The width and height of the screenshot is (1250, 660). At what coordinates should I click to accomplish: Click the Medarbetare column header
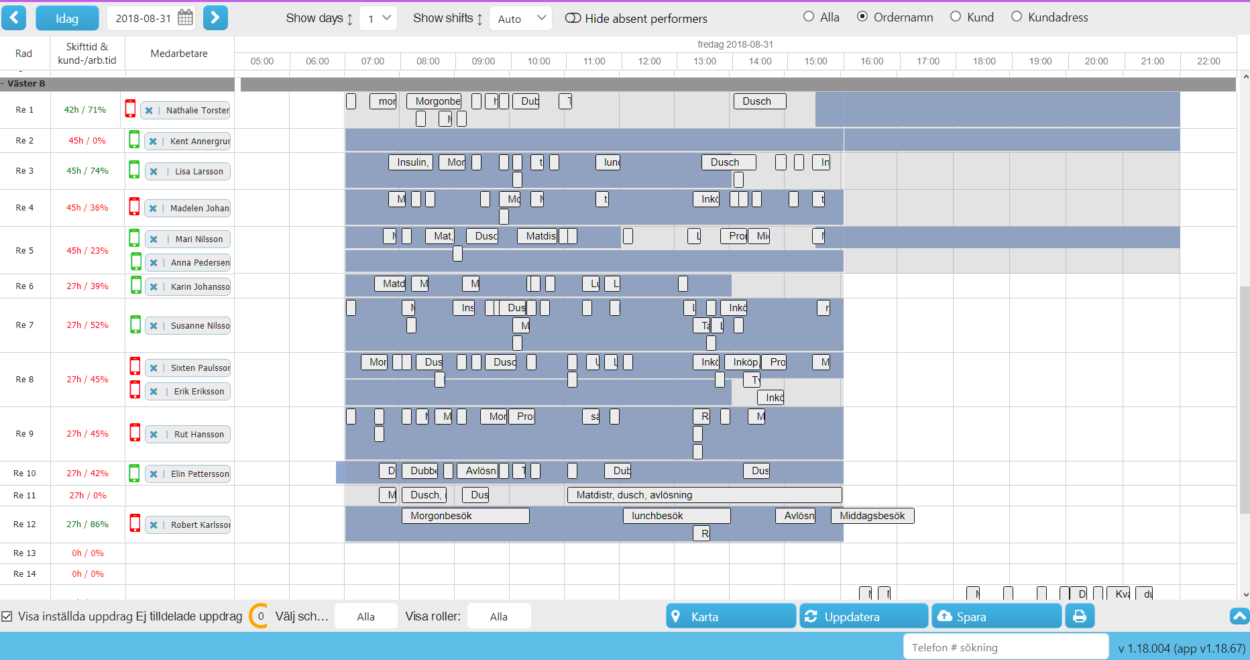(x=179, y=54)
